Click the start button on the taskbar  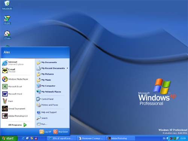coord(9,138)
